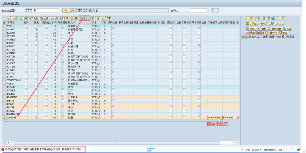The height and width of the screenshot is (153, 306).
Task: Click the set filter funnel icon in right toolbar
Action: tap(283, 18)
